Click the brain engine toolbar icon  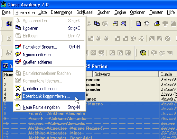click(x=143, y=53)
